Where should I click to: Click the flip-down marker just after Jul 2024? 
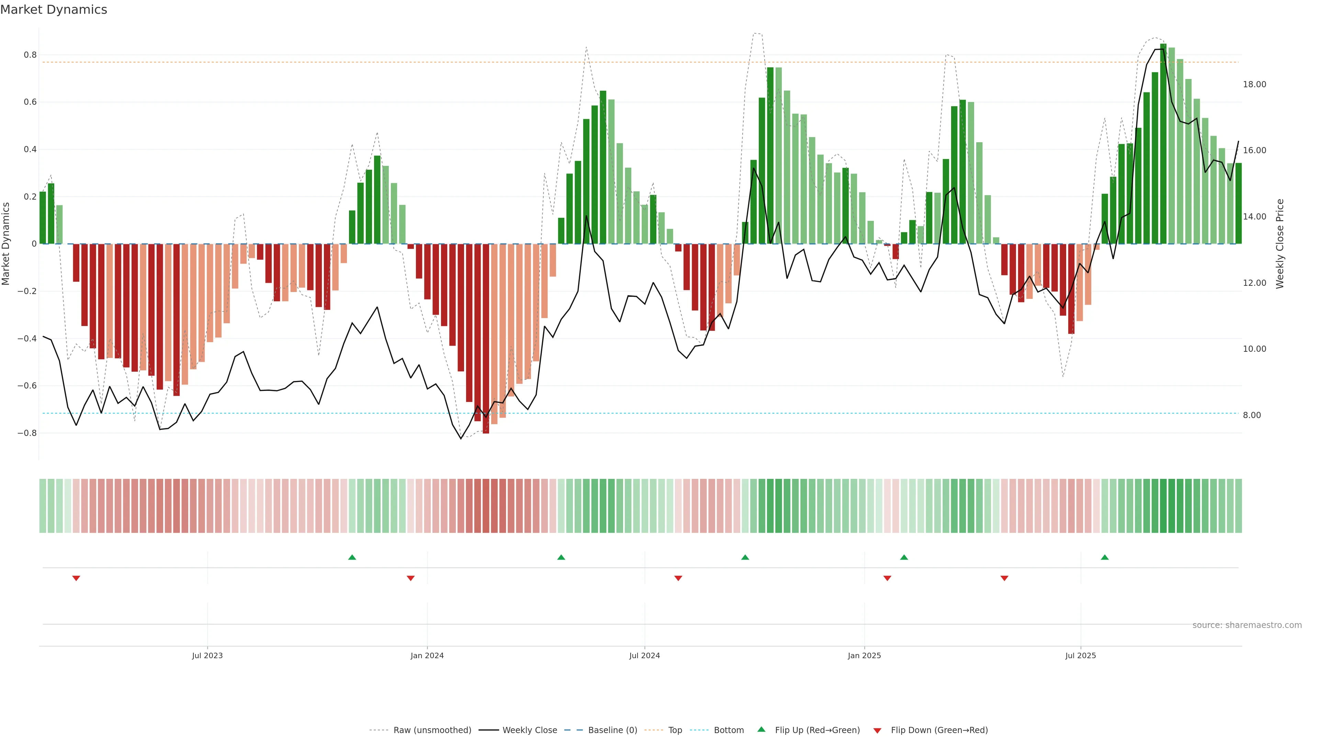[x=678, y=578]
